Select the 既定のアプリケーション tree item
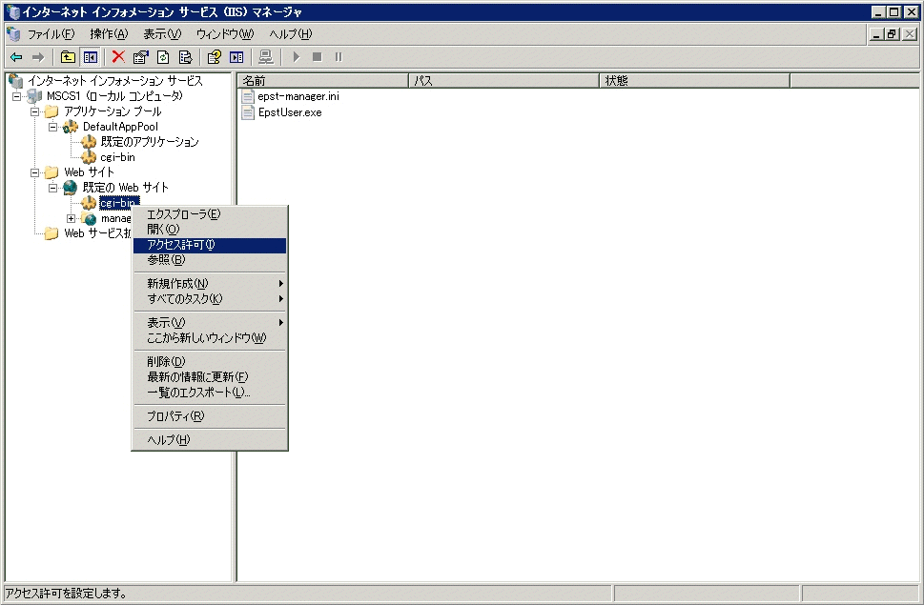The height and width of the screenshot is (605, 924). coord(150,142)
